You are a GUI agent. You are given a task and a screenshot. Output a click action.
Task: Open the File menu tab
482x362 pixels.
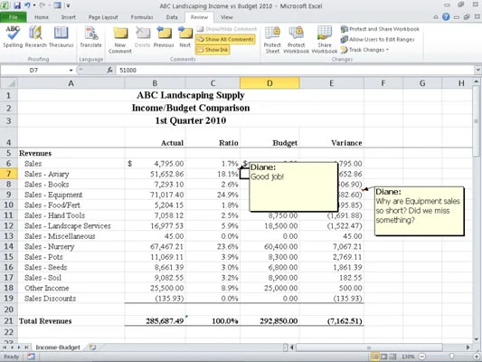pos(14,17)
